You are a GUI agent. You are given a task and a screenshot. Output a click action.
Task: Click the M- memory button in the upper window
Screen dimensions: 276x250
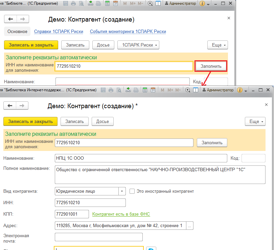[x=140, y=3]
